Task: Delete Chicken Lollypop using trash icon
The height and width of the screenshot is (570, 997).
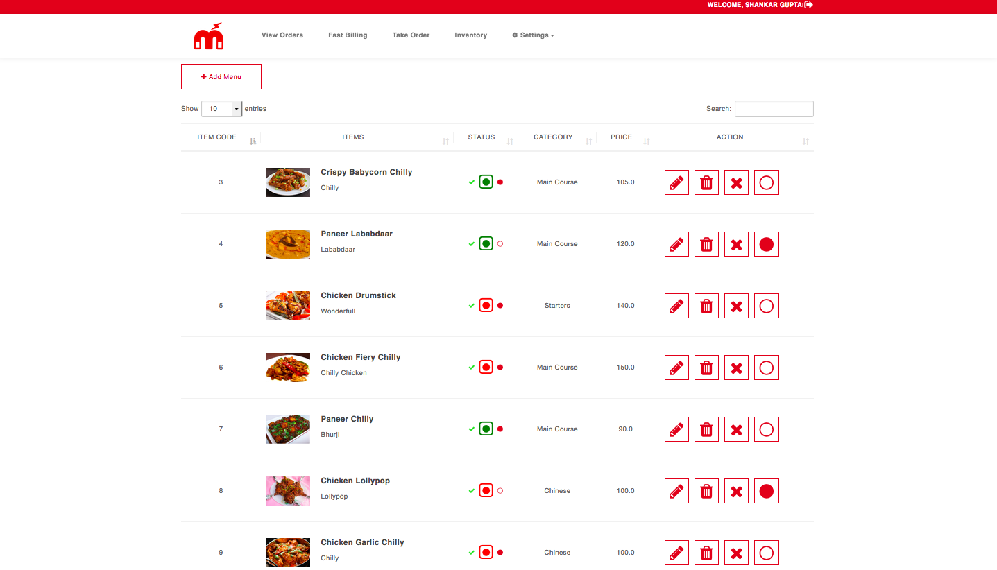Action: [x=706, y=491]
